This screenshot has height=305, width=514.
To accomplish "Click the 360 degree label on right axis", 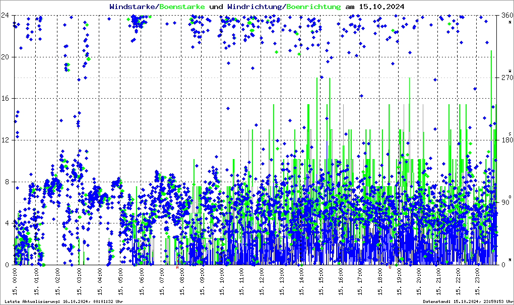I will (507, 15).
